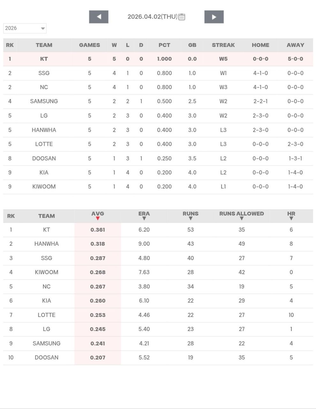Click HANWHA in the team stats table
The image size is (316, 409).
(47, 244)
